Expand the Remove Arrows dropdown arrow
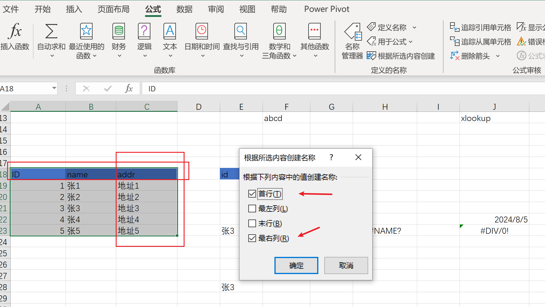The image size is (545, 307). 498,56
